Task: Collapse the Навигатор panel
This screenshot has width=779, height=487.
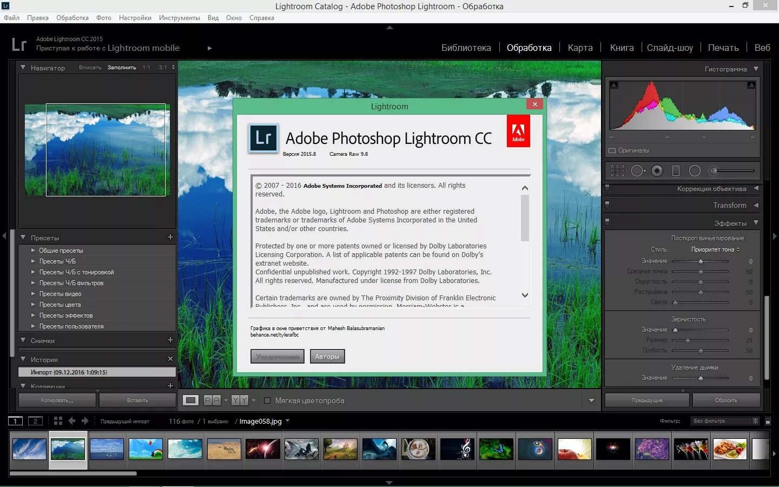Action: pyautogui.click(x=23, y=68)
